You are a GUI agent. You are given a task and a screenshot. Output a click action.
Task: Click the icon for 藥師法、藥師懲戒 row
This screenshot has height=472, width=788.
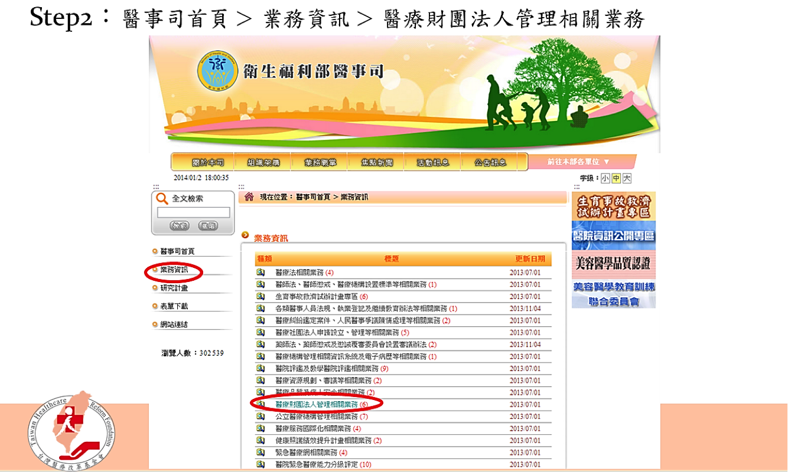coord(261,345)
